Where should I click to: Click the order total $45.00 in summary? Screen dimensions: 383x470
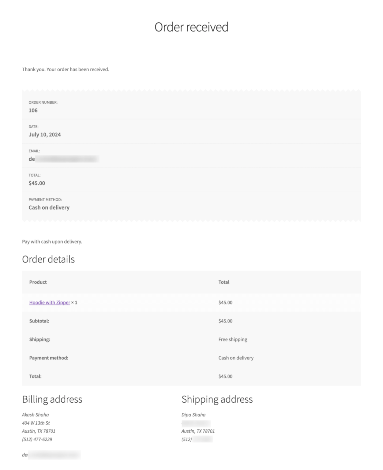[36, 183]
